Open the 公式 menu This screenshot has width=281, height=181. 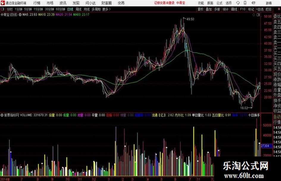[219, 3]
